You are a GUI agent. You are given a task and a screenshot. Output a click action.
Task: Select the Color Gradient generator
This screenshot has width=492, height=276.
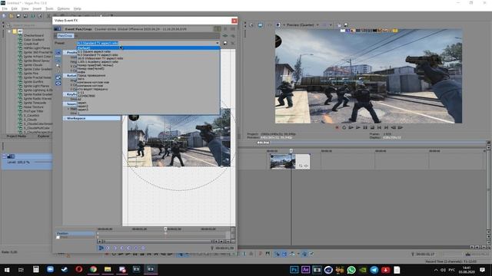[x=34, y=40]
